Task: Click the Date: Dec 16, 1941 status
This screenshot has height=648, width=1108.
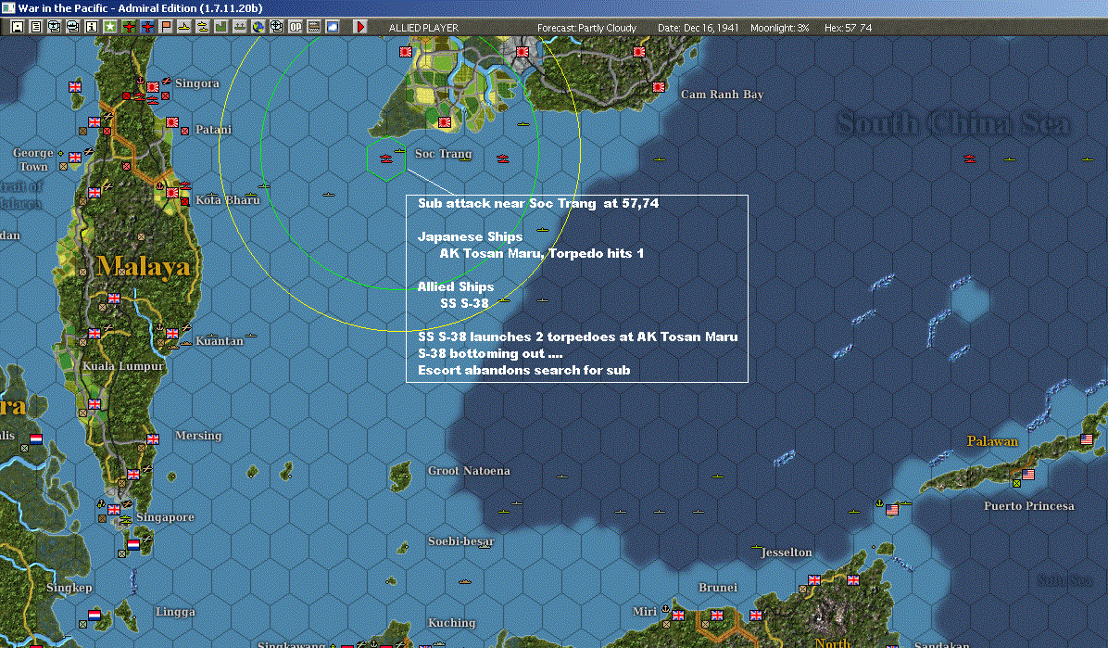Action: 699,28
